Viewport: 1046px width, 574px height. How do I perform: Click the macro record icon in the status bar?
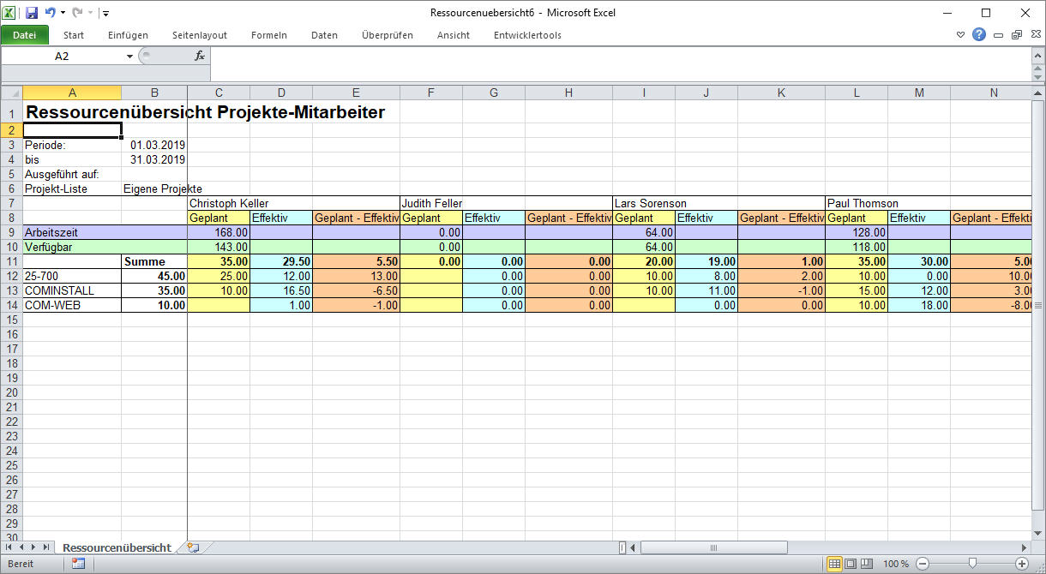pos(77,564)
